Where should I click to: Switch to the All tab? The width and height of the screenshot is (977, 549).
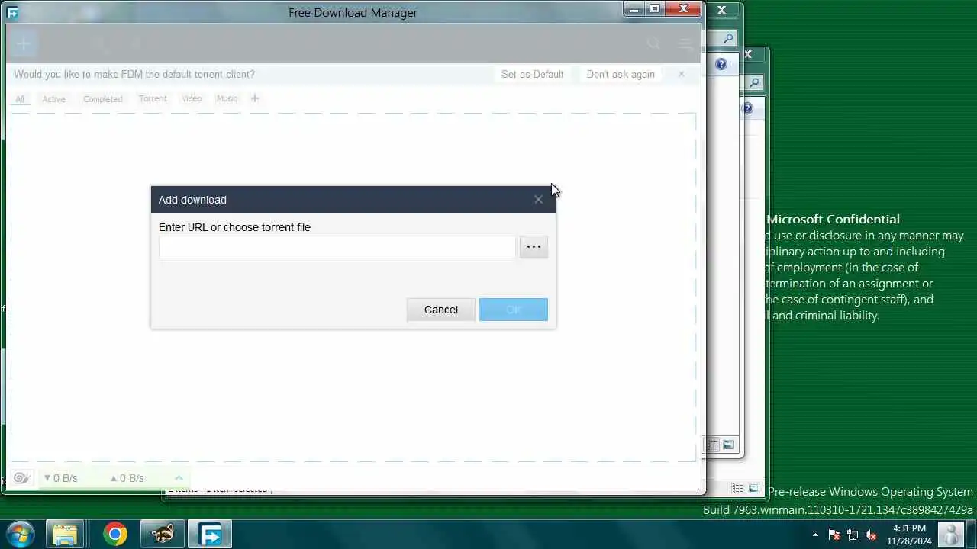[x=20, y=98]
